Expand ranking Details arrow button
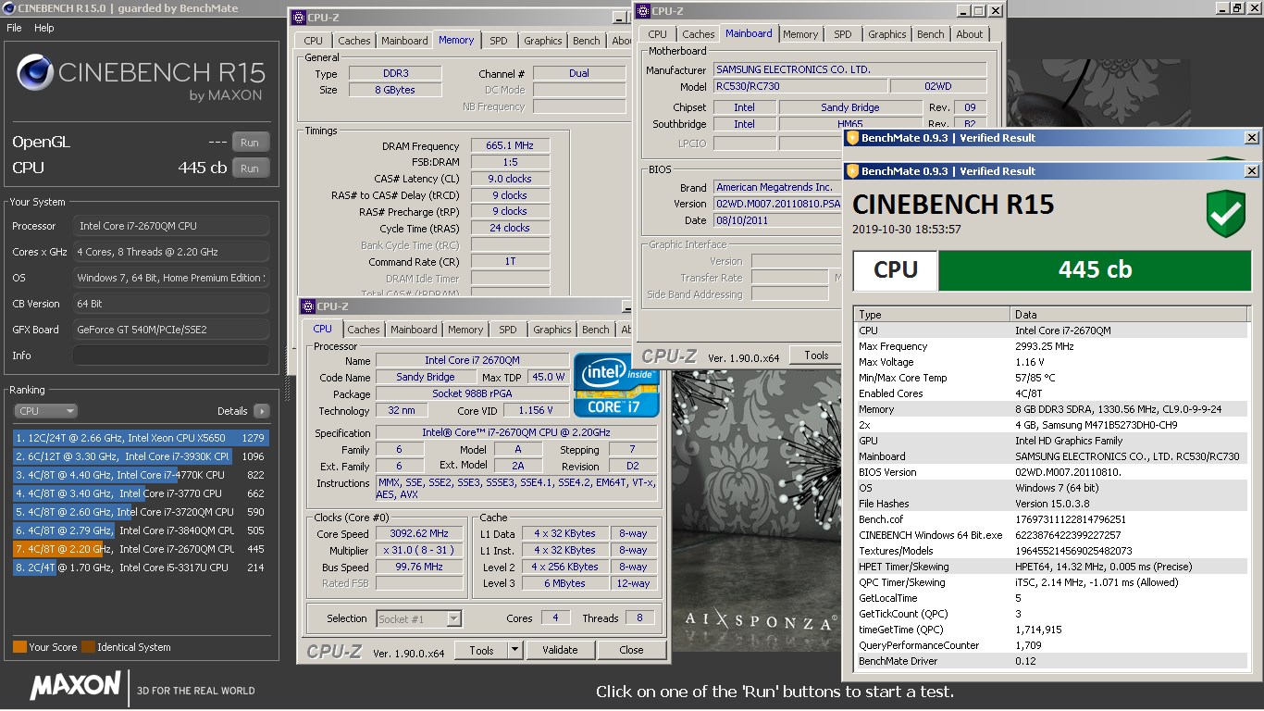The image size is (1264, 711). coord(261,411)
